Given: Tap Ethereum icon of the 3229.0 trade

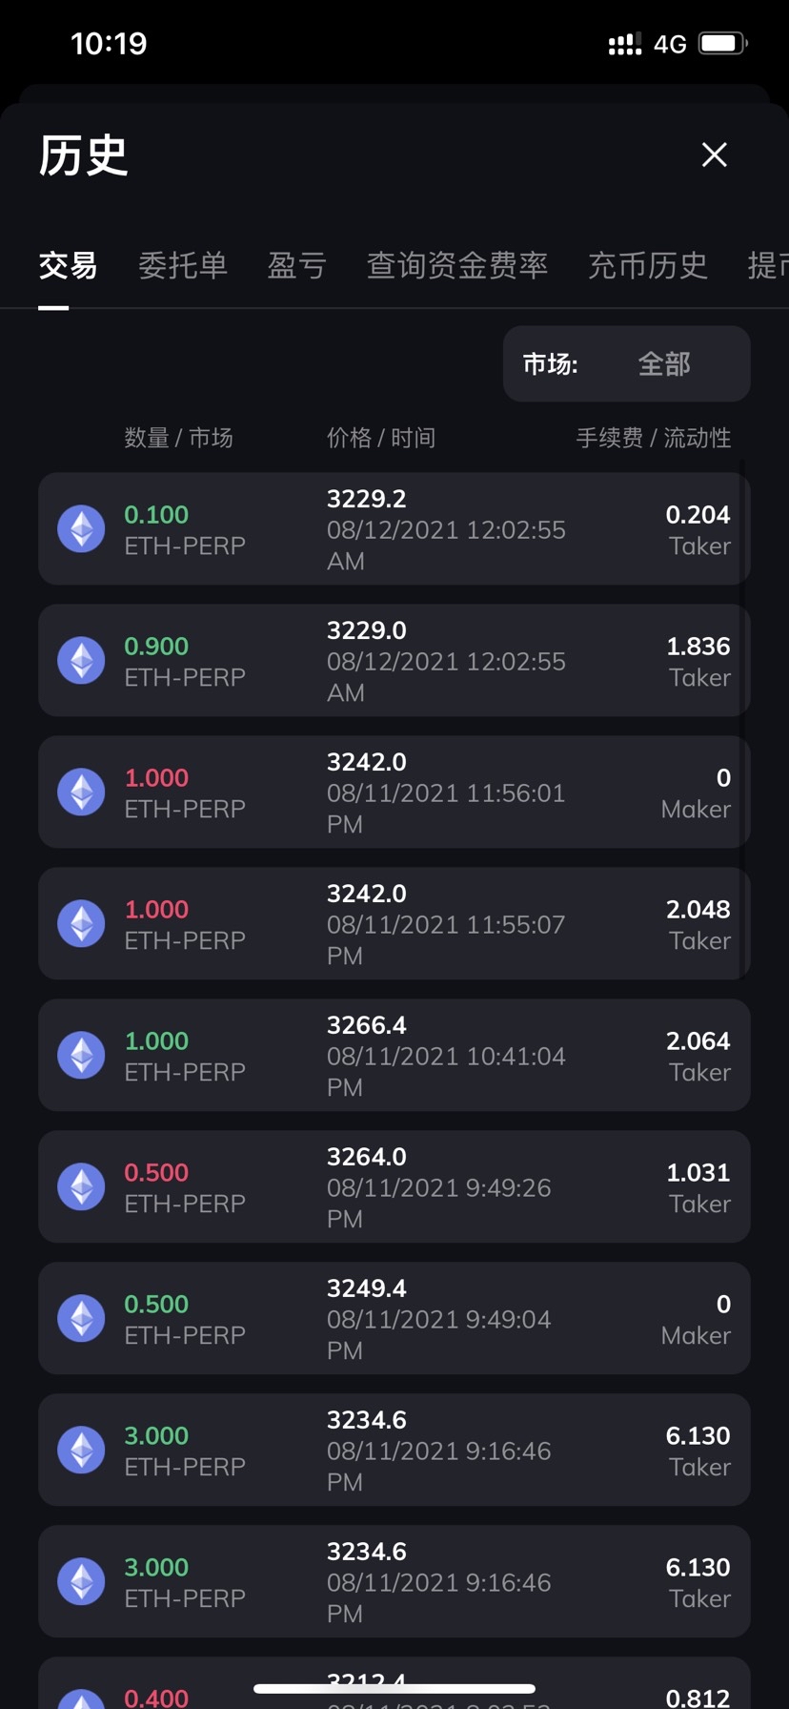Looking at the screenshot, I should tap(82, 661).
